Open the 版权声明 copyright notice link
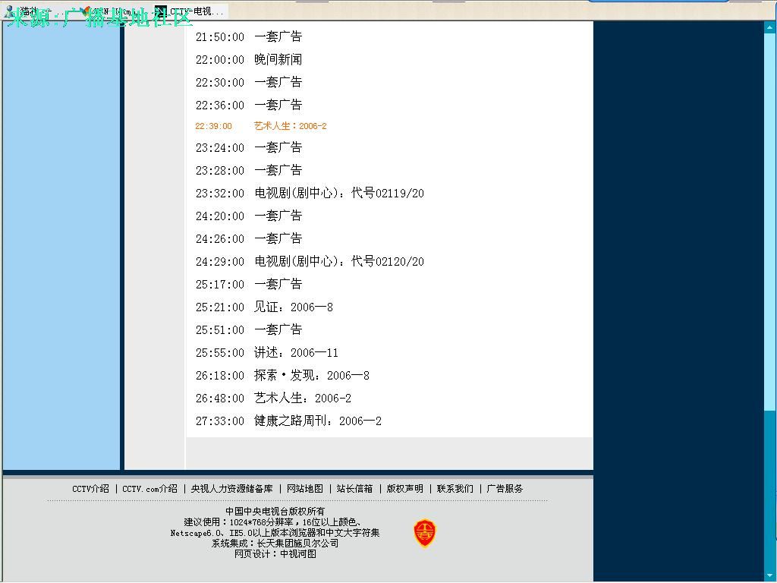 (x=404, y=489)
